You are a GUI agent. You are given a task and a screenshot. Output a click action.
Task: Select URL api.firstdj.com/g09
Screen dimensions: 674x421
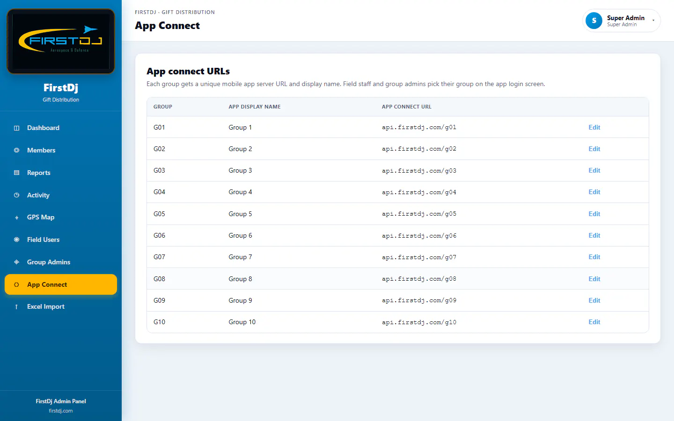tap(419, 300)
